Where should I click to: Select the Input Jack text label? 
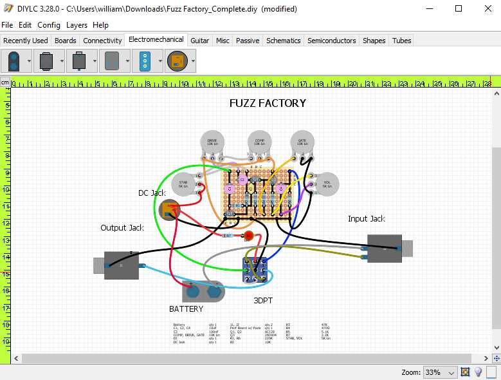click(x=367, y=219)
